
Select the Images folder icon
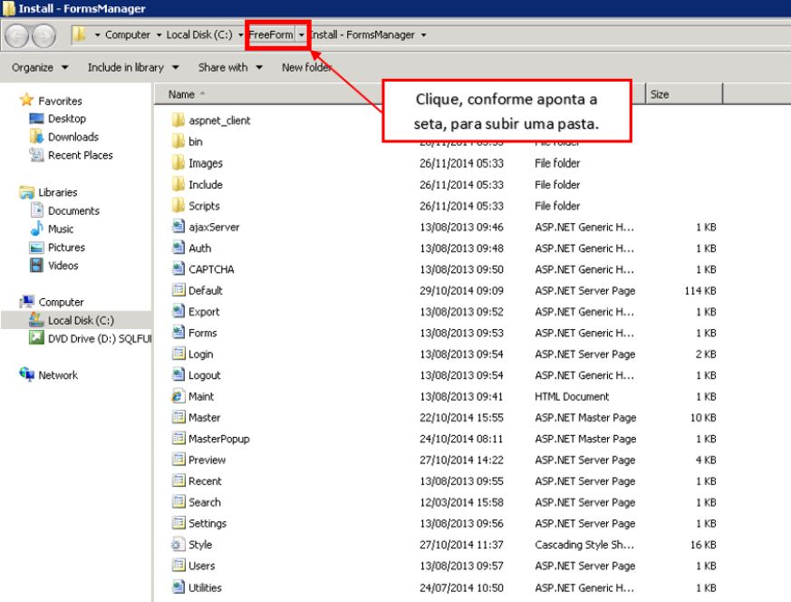178,163
